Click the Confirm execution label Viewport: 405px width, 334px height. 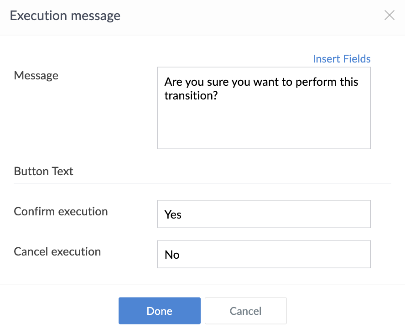tap(61, 212)
